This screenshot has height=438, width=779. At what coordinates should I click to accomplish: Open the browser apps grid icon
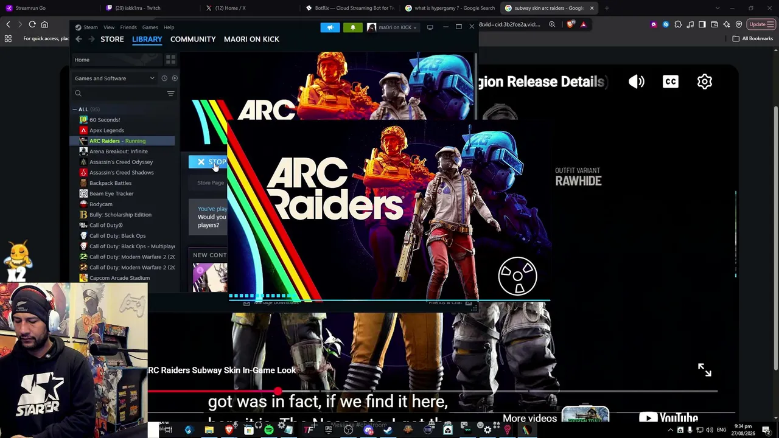click(x=8, y=38)
